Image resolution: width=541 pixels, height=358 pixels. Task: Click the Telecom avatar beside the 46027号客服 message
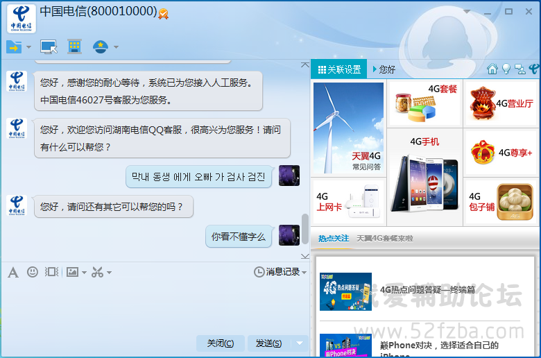(x=17, y=81)
